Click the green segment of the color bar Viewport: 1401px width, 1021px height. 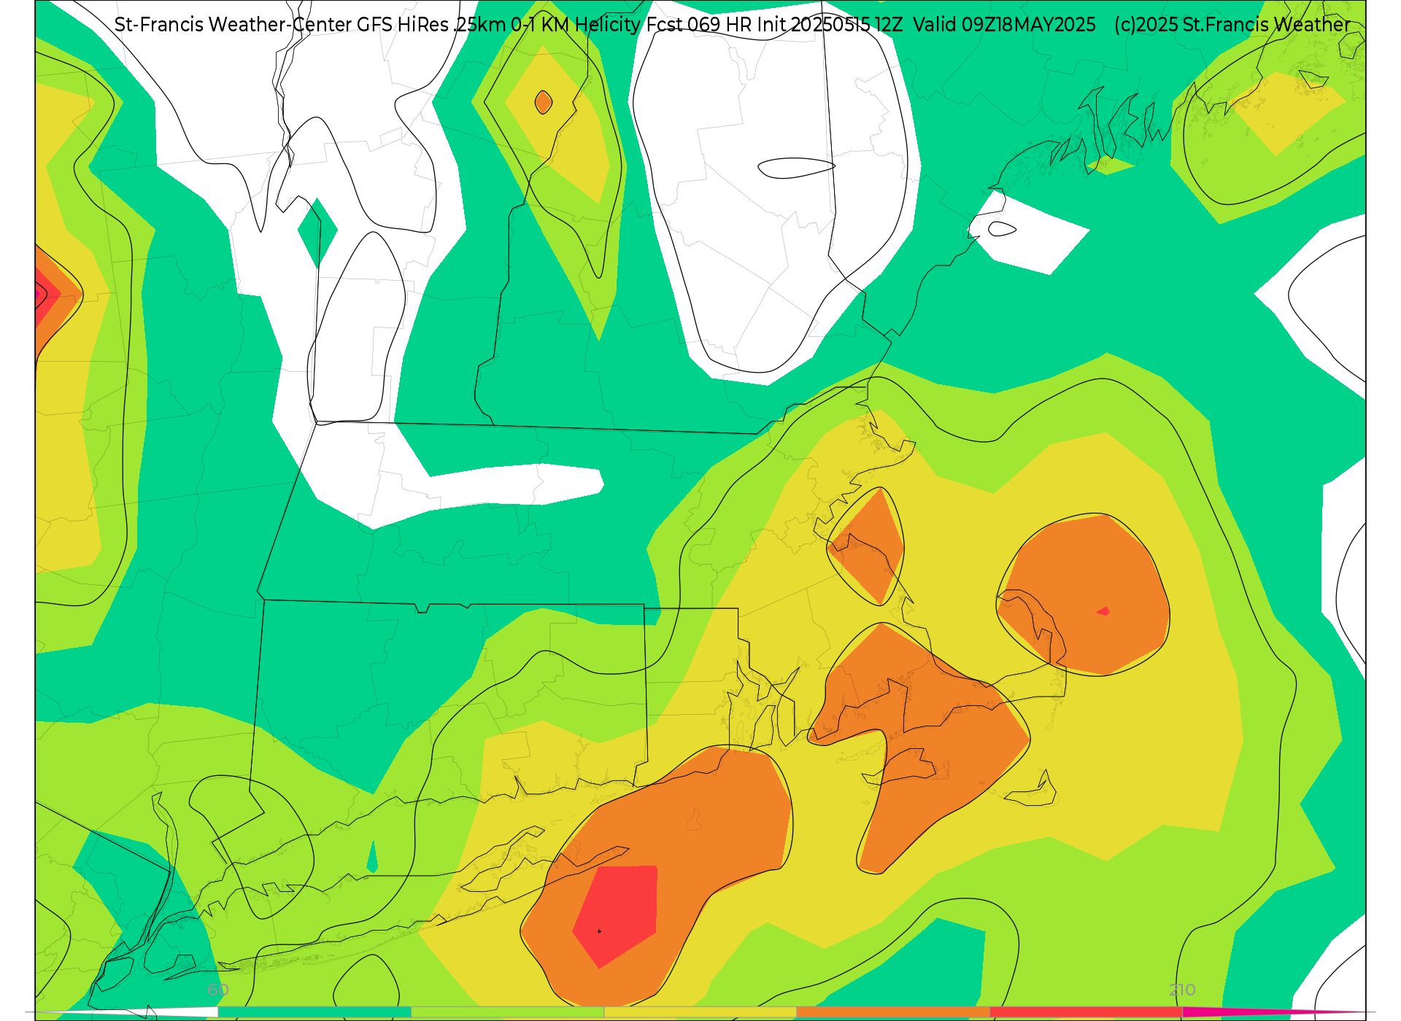[x=314, y=1012]
